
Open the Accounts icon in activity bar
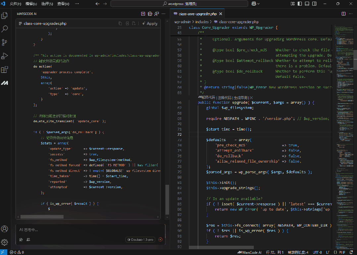point(5,229)
